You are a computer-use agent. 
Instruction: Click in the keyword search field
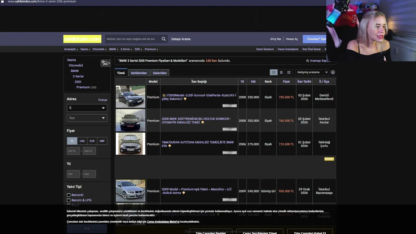pos(133,39)
